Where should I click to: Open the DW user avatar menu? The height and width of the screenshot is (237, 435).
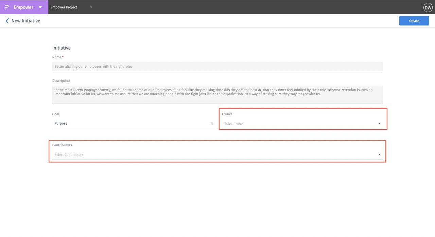(x=428, y=7)
